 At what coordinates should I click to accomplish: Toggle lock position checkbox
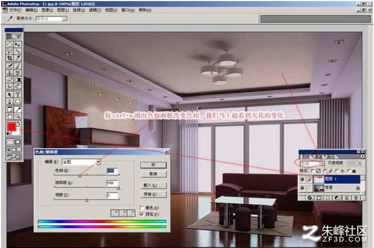pyautogui.click(x=337, y=171)
